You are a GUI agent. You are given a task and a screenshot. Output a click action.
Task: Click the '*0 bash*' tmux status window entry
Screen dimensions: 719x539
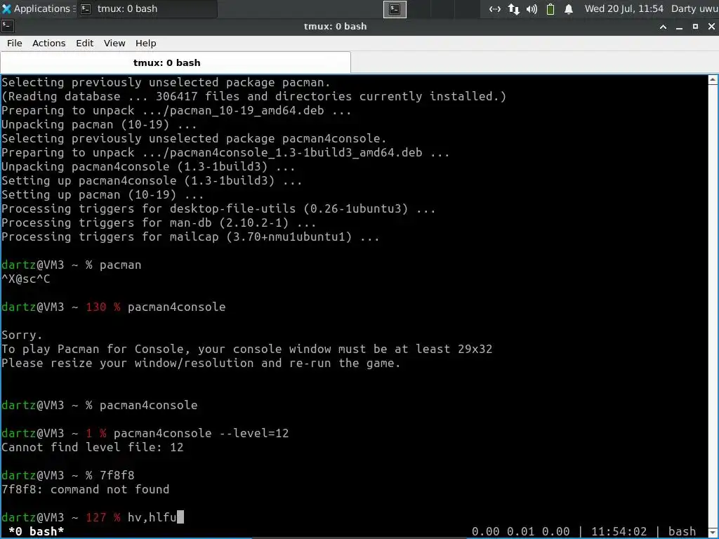coord(37,531)
